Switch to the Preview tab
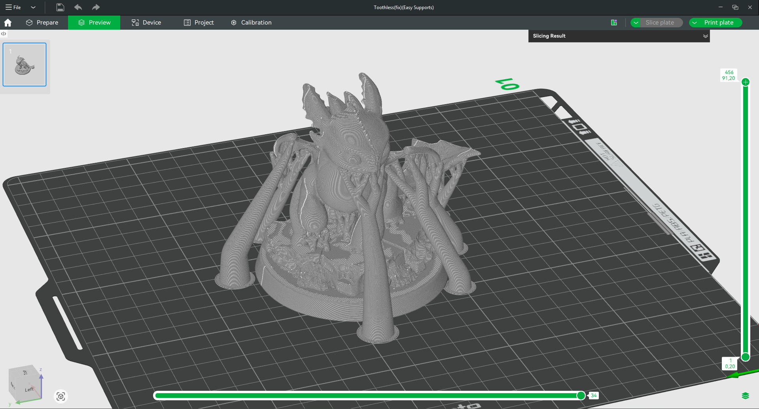Viewport: 759px width, 409px height. [x=94, y=23]
